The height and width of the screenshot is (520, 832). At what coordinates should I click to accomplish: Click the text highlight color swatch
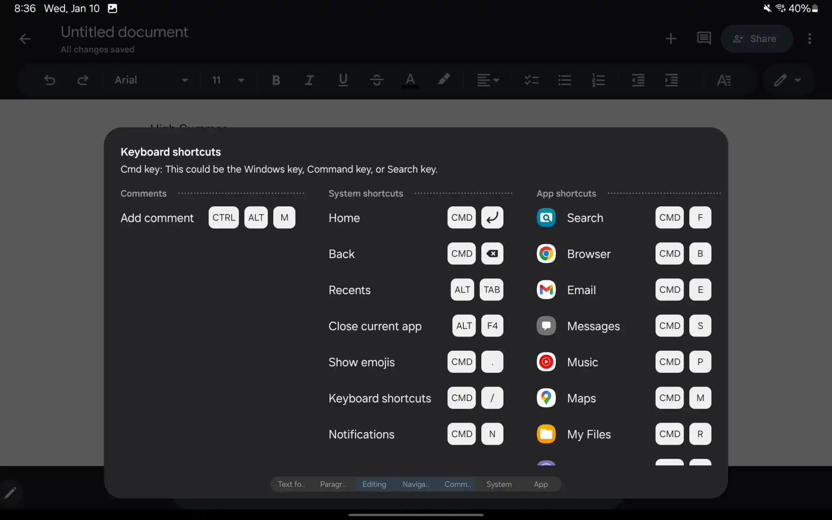pyautogui.click(x=443, y=80)
